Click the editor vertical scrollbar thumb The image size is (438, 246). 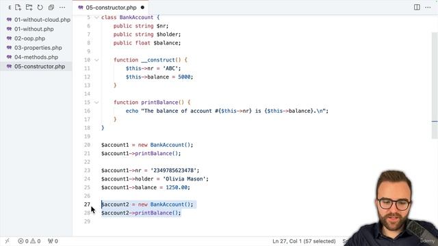[435, 85]
